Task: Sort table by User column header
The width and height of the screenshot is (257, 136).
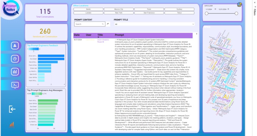Action: tap(89, 35)
